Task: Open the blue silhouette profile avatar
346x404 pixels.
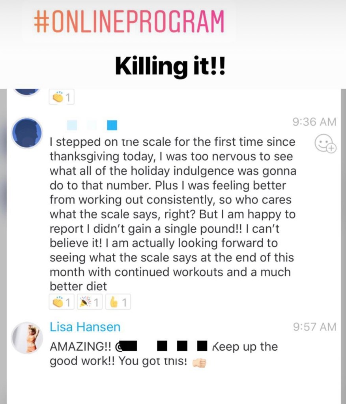Action: tap(27, 133)
